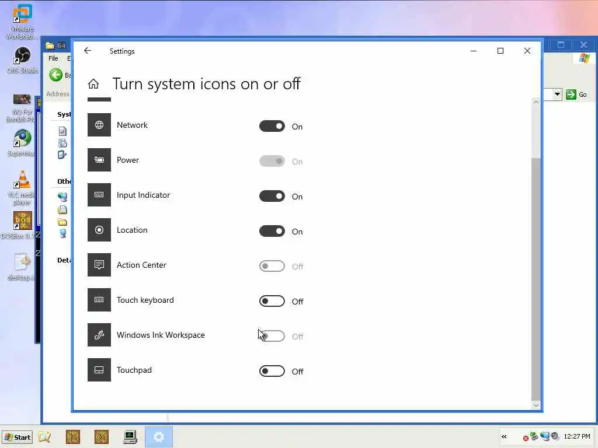
Task: Expand hidden tray icons chevron
Action: click(x=504, y=436)
